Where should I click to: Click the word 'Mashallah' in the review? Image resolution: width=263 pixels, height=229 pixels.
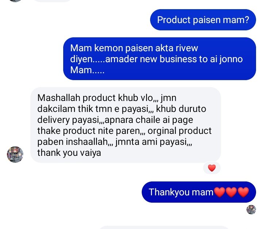click(x=59, y=98)
